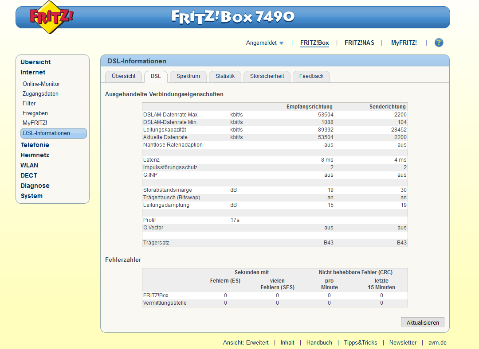
Task: Click the Impulsstörungsschutz row label
Action: (x=170, y=167)
